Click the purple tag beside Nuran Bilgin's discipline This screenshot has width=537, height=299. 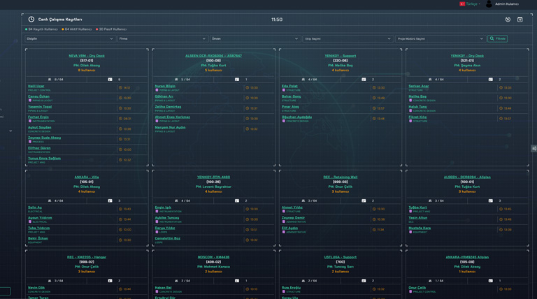pos(157,90)
